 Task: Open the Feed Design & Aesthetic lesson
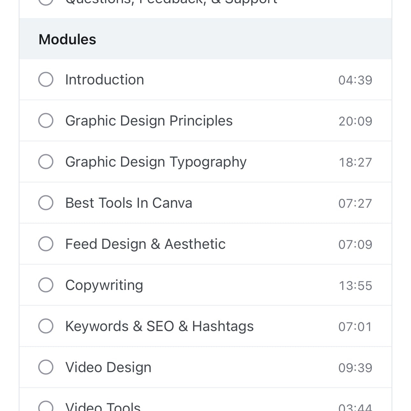coord(145,244)
